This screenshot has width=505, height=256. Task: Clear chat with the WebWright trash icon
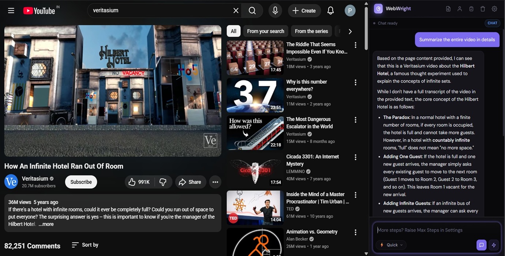[483, 9]
